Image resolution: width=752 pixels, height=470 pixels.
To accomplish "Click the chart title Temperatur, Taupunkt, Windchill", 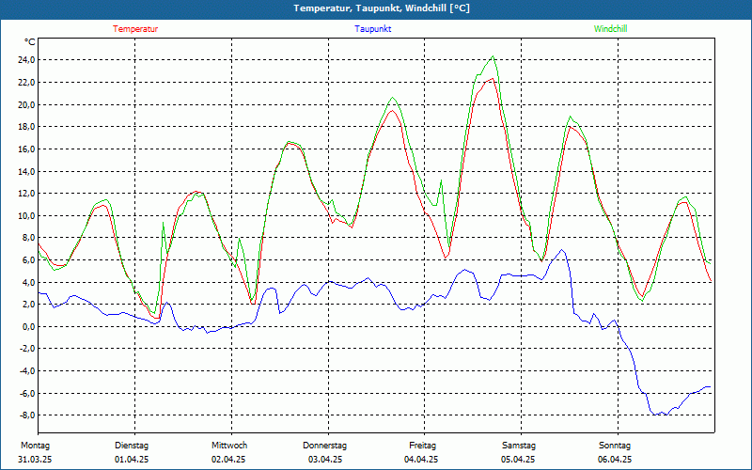I will point(382,8).
